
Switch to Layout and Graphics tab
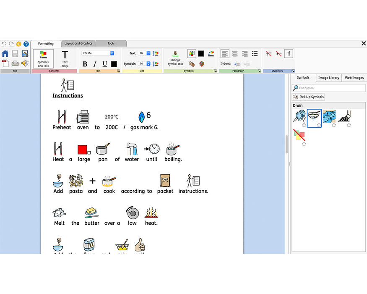pyautogui.click(x=78, y=43)
